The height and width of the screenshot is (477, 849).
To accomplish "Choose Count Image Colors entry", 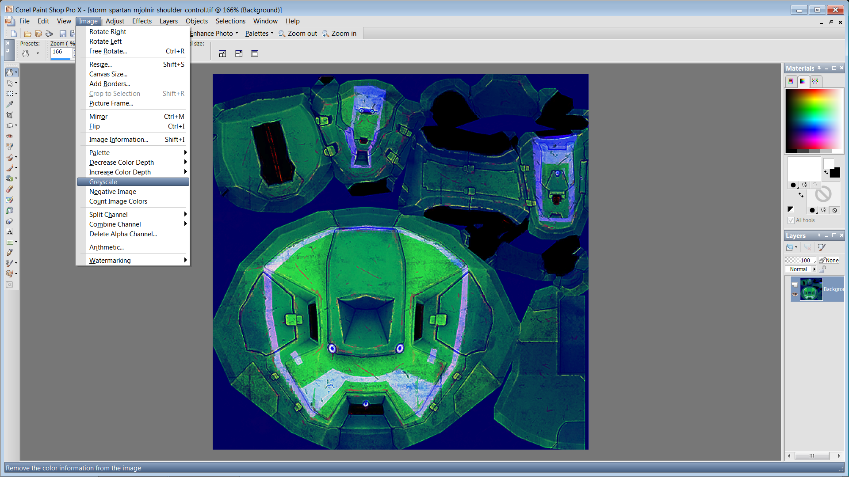I will click(133, 201).
